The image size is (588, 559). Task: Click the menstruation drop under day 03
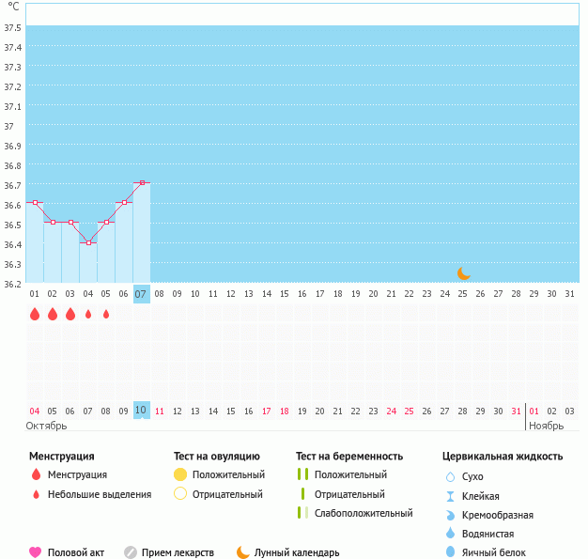(70, 314)
